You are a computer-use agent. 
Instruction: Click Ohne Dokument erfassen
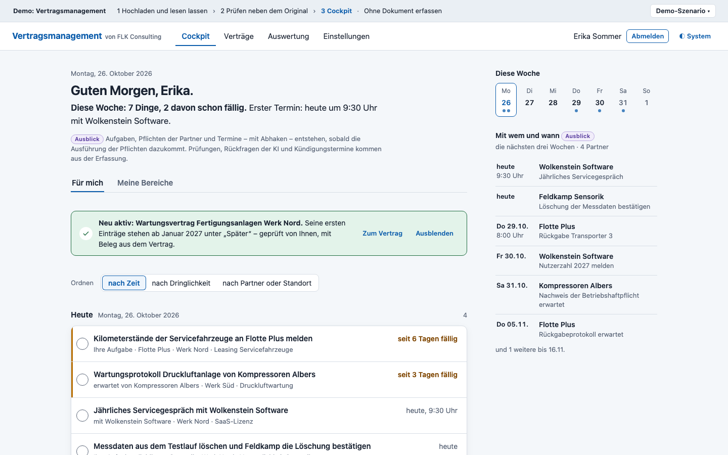(403, 11)
